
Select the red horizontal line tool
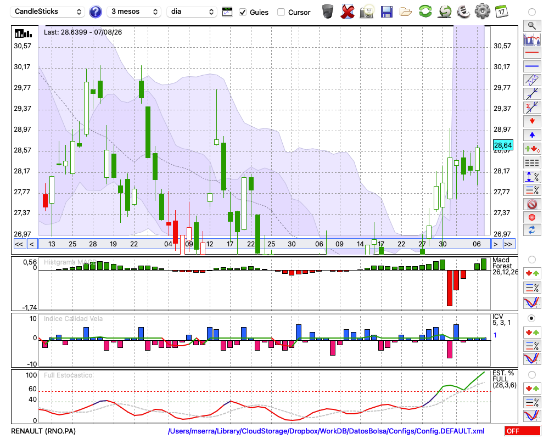click(532, 53)
